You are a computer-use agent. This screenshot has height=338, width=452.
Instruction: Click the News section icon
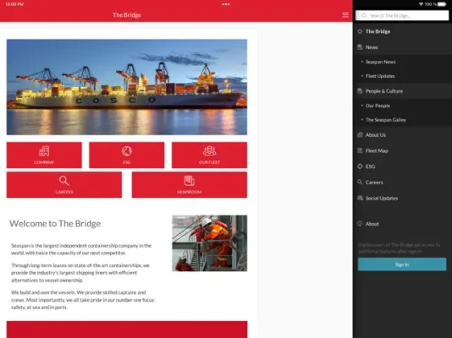pyautogui.click(x=360, y=47)
